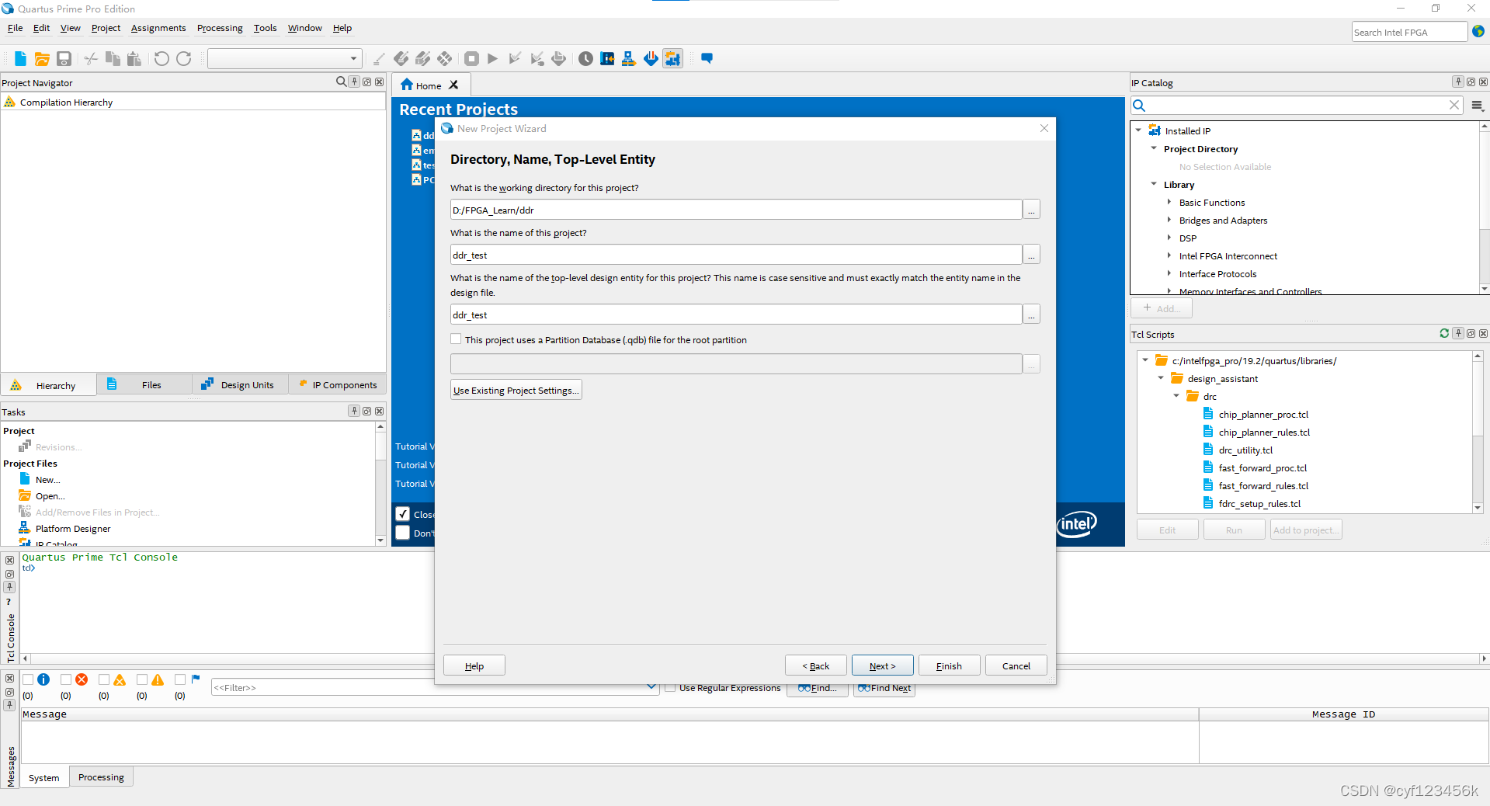The width and height of the screenshot is (1490, 806).
Task: Expand the DSP category
Action: [1169, 238]
